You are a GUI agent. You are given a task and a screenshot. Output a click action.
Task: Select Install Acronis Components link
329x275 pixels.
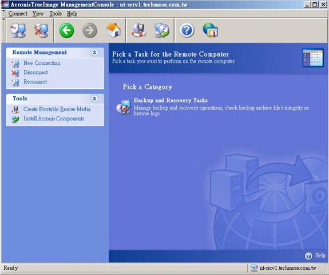pos(54,119)
